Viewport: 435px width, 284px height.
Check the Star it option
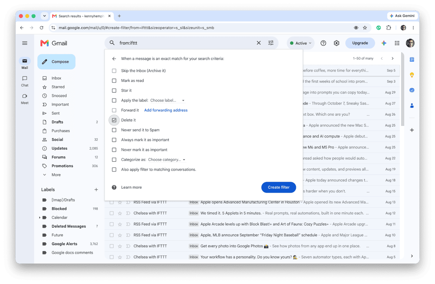(x=114, y=91)
